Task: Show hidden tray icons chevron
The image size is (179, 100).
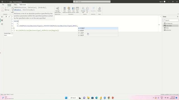Action: [153, 98]
